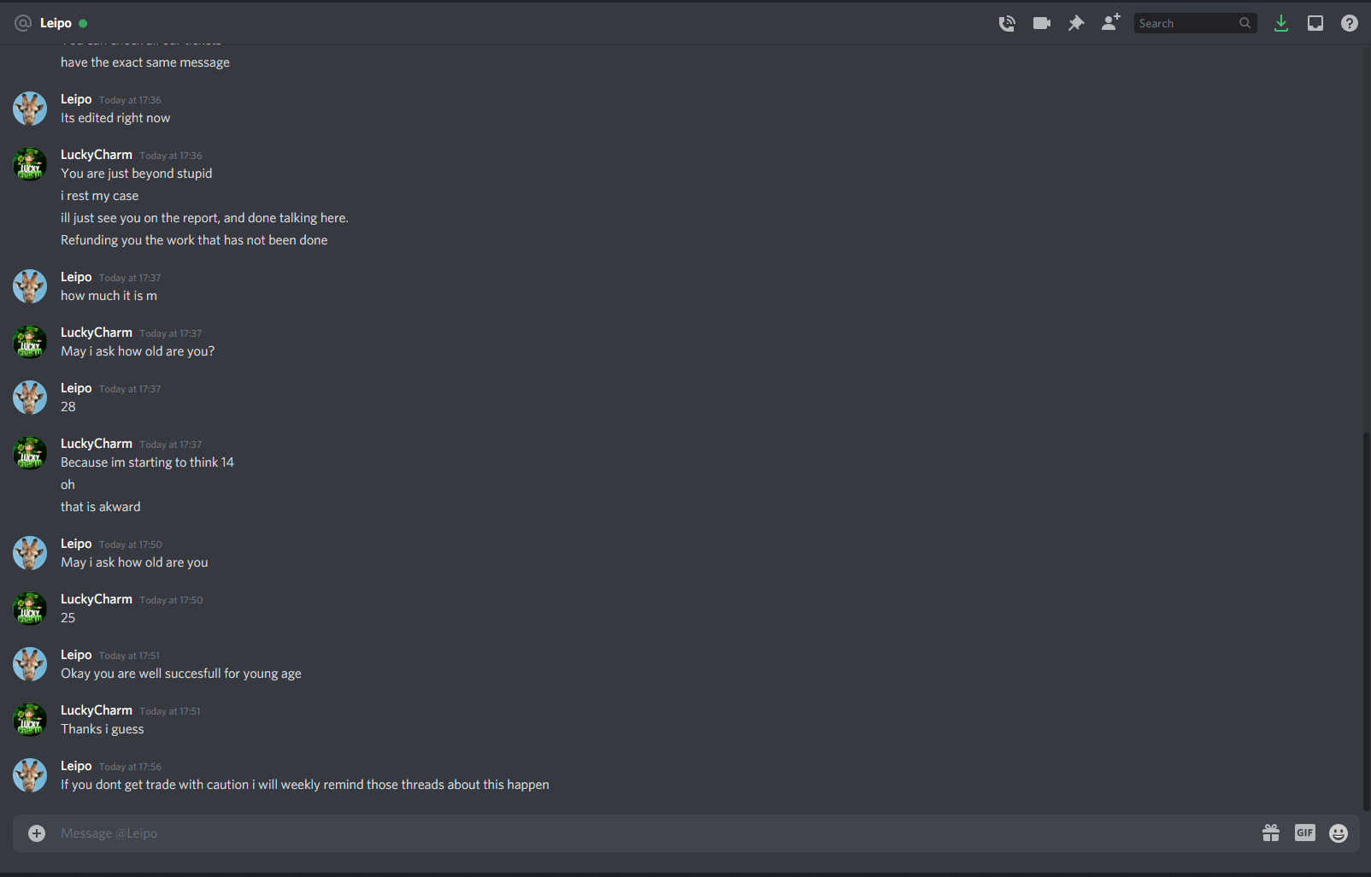This screenshot has height=877, width=1371.
Task: Click LuckyCharm avatar beside "Thanks i guess"
Action: 30,720
